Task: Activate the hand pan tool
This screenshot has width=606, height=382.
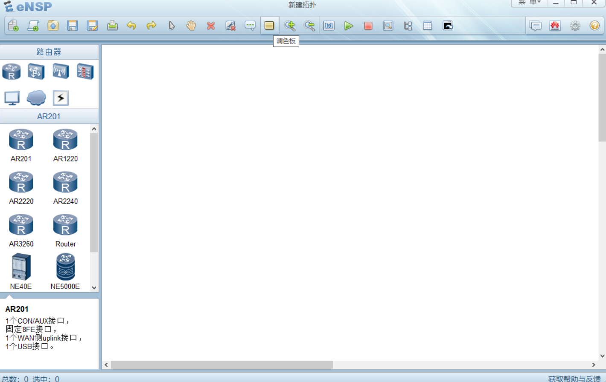Action: click(x=191, y=26)
